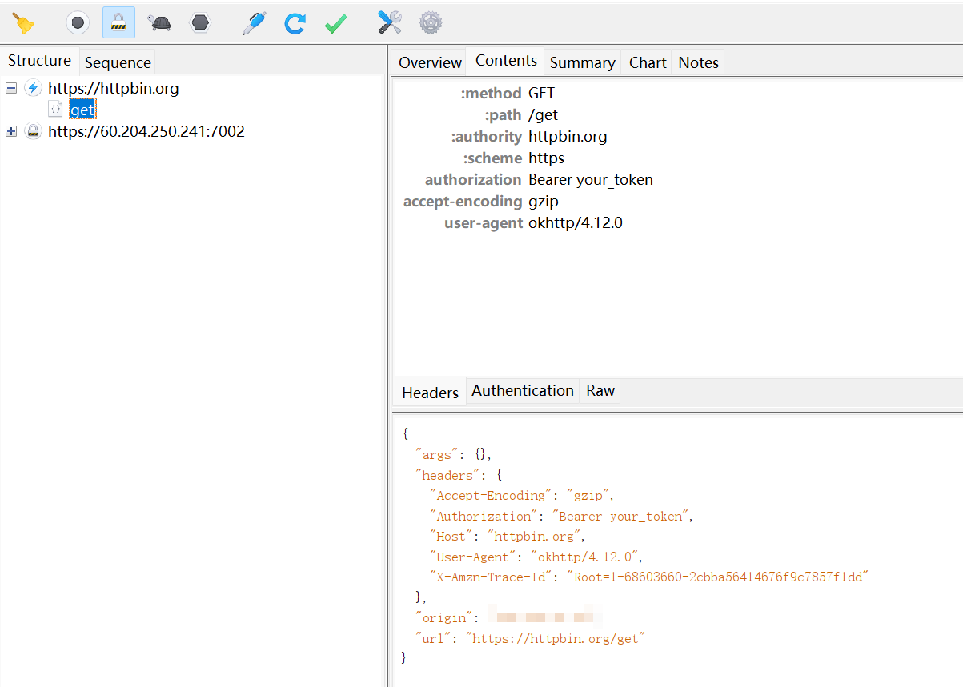Open the Overview tab

(x=430, y=62)
